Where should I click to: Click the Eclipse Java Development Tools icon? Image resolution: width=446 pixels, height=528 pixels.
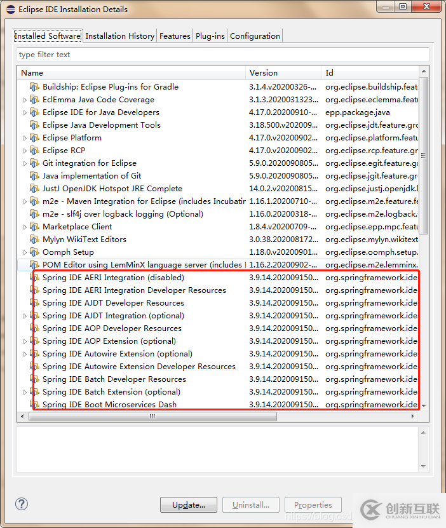click(34, 125)
